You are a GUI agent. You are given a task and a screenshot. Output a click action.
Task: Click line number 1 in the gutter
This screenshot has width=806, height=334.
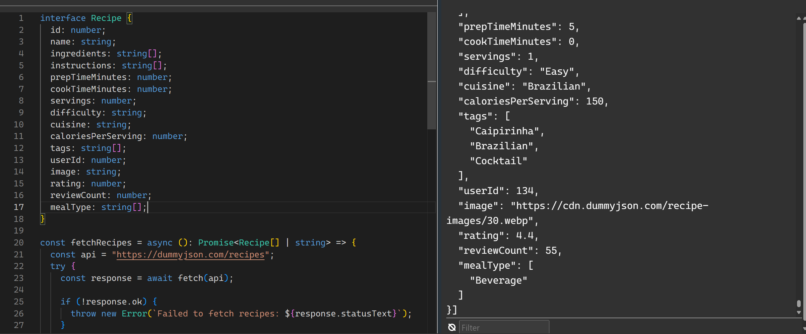pyautogui.click(x=21, y=18)
